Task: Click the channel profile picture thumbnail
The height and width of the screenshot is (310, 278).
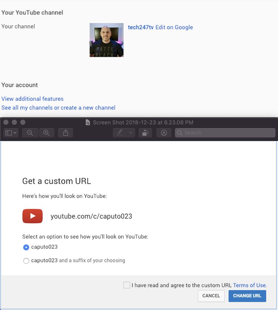Action: click(x=106, y=40)
